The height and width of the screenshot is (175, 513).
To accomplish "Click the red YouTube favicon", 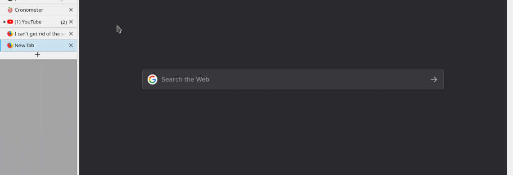I will coord(10,22).
